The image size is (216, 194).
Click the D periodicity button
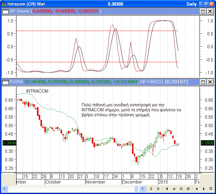click(158, 189)
